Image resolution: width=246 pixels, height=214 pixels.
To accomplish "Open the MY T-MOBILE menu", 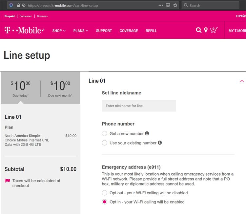I will click(237, 31).
